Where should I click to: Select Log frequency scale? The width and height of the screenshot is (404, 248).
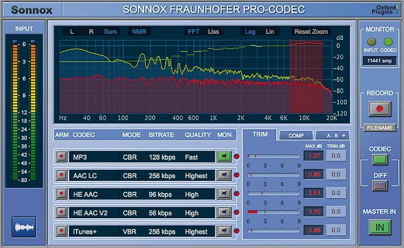click(249, 31)
